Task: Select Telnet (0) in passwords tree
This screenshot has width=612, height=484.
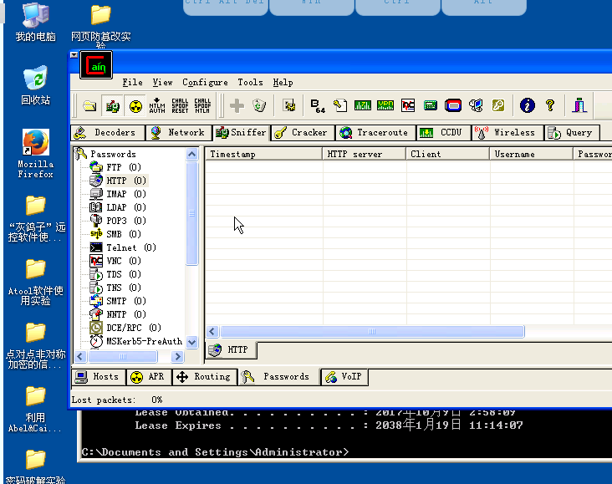Action: click(130, 248)
